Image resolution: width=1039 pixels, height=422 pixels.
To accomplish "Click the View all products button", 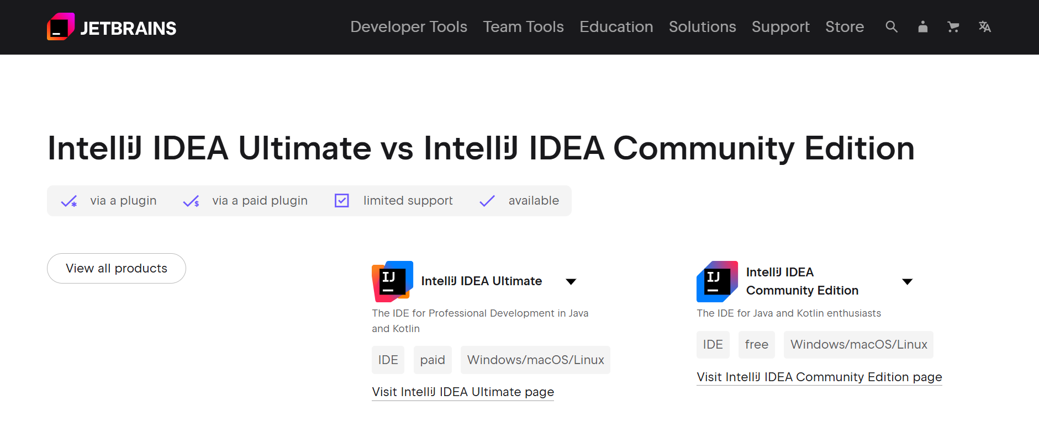I will click(x=116, y=268).
